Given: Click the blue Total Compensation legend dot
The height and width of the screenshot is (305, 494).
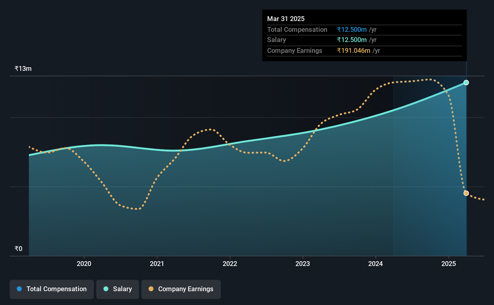Looking at the screenshot, I should coord(19,289).
